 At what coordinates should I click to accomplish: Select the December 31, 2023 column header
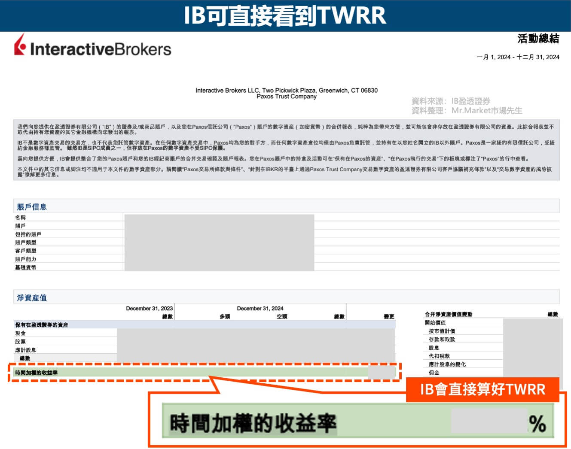click(x=148, y=308)
